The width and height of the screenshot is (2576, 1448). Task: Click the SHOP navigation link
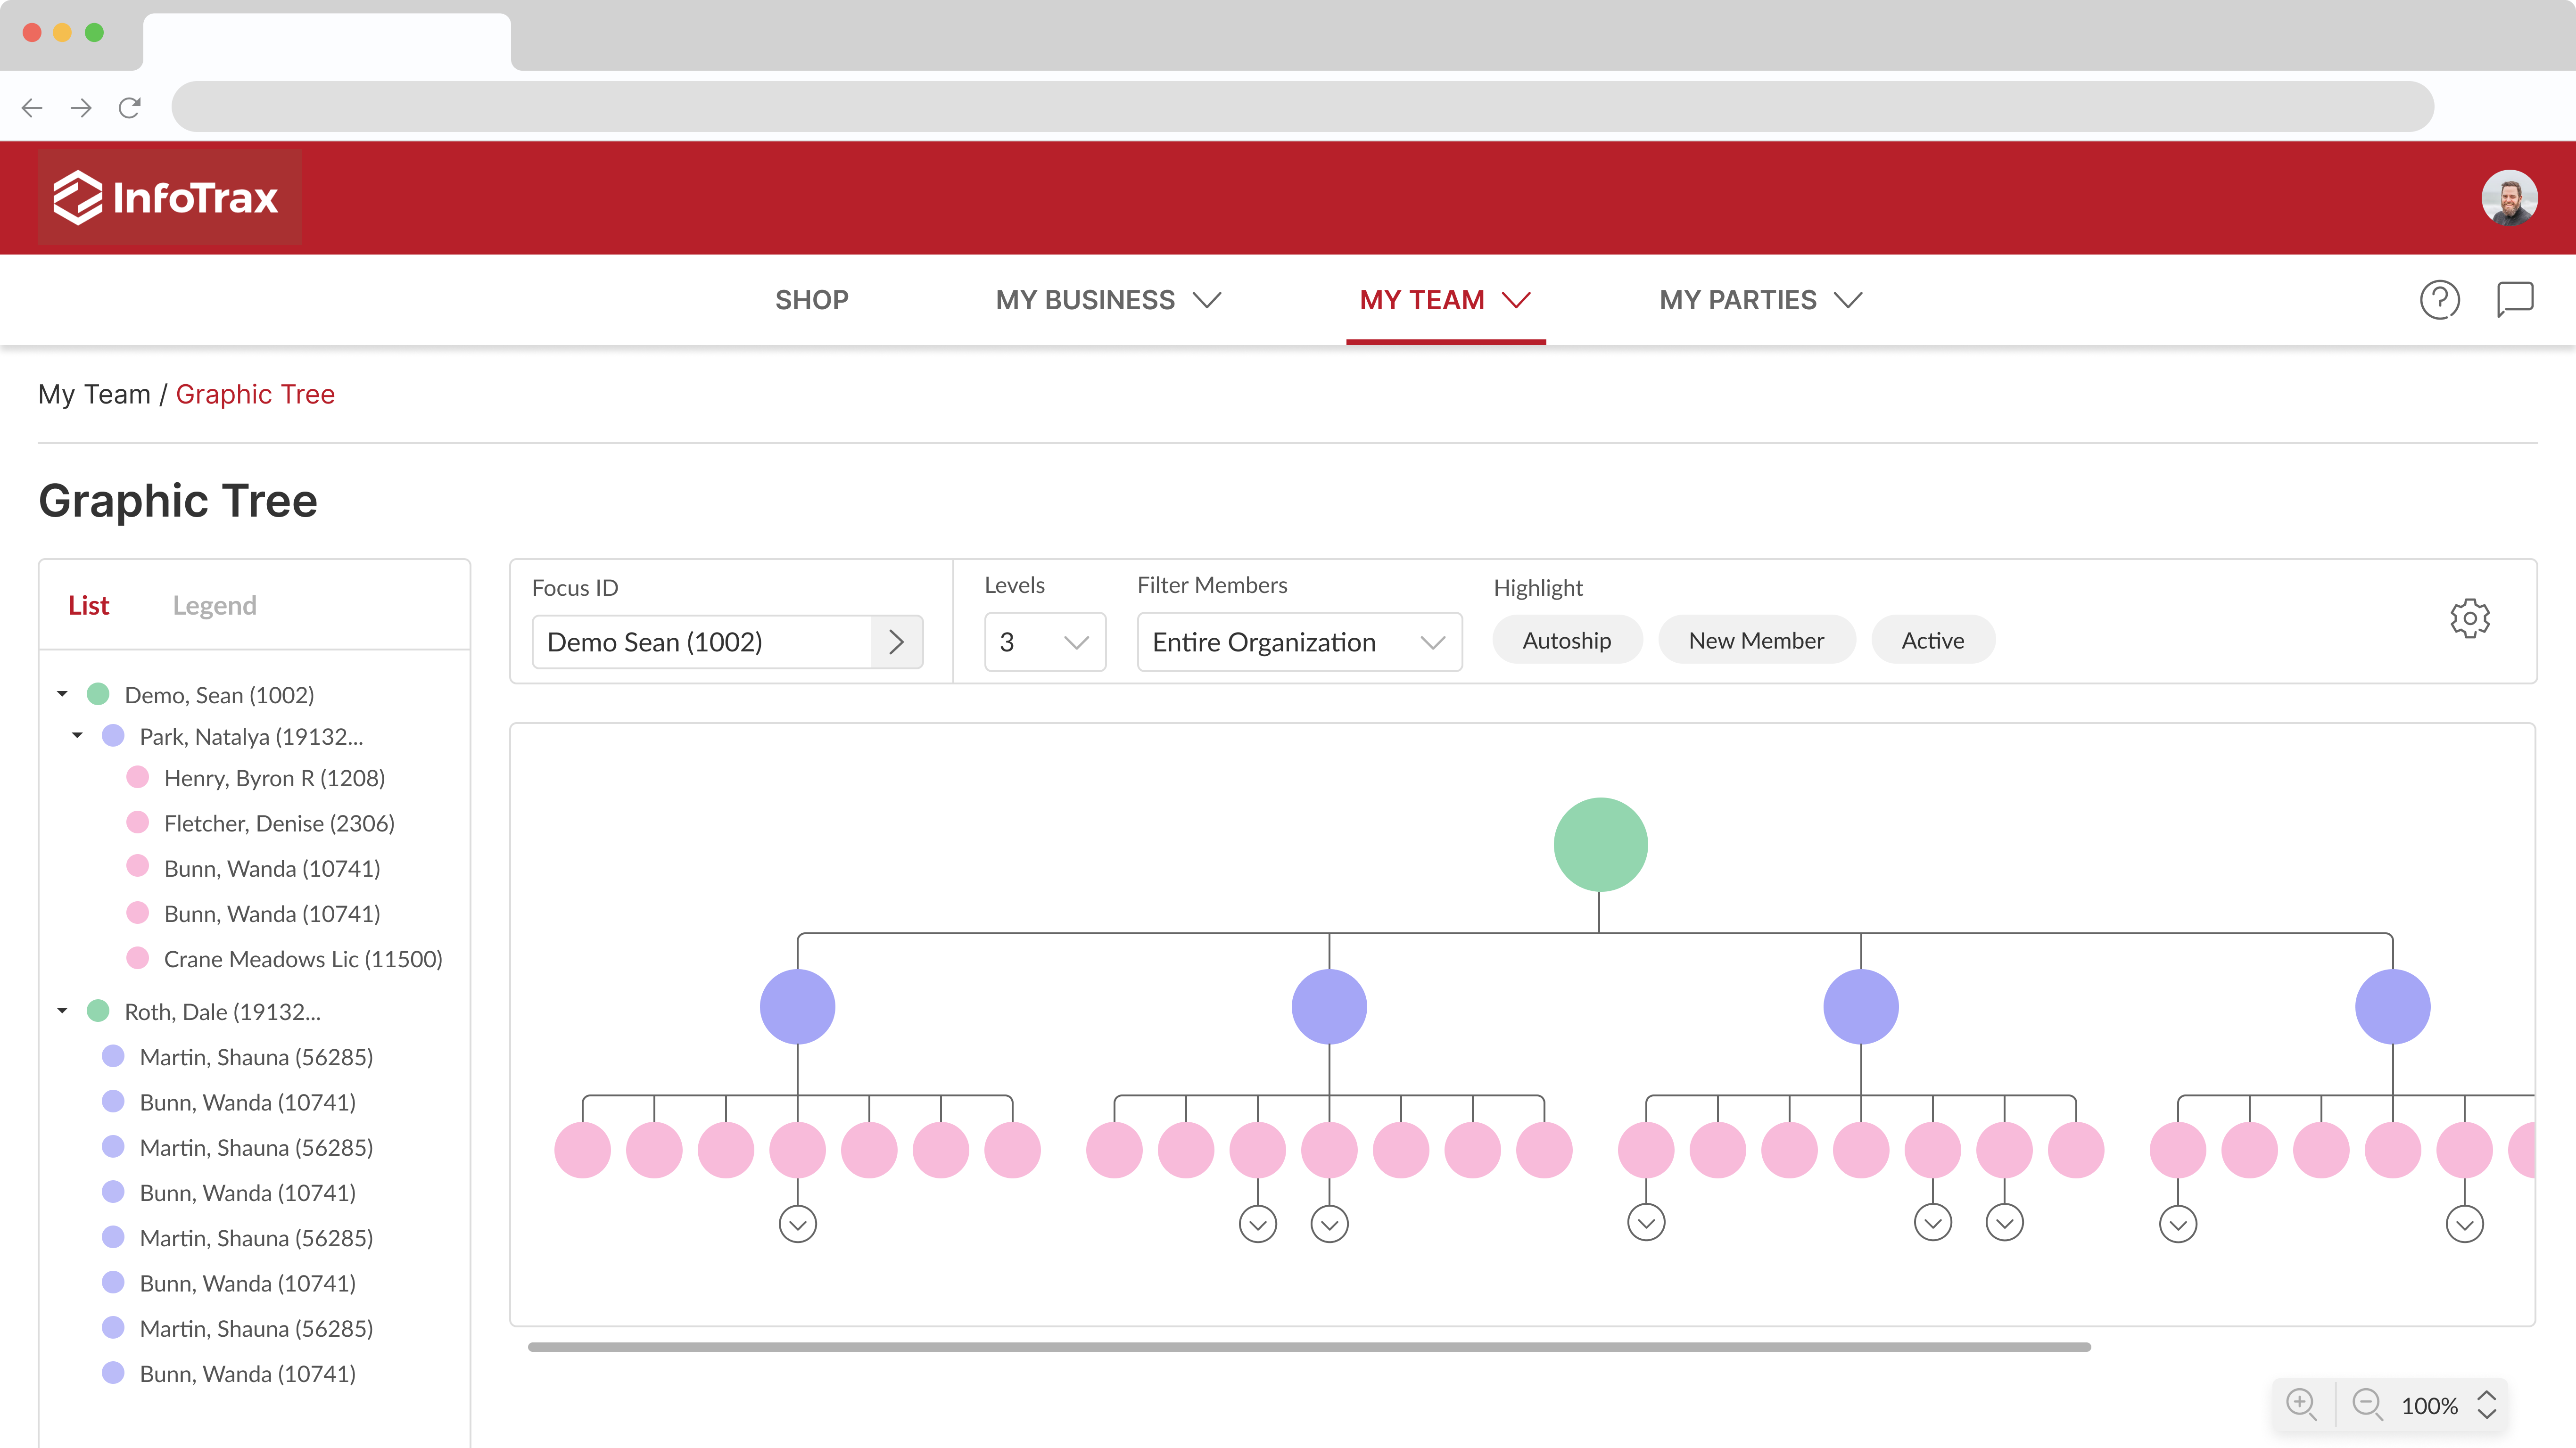coord(811,299)
